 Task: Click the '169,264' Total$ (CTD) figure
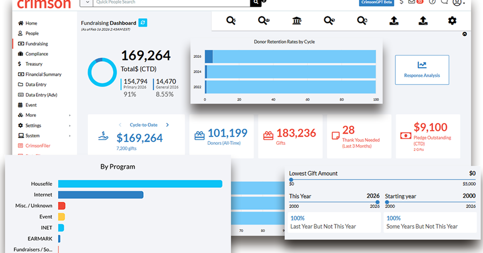pyautogui.click(x=146, y=56)
